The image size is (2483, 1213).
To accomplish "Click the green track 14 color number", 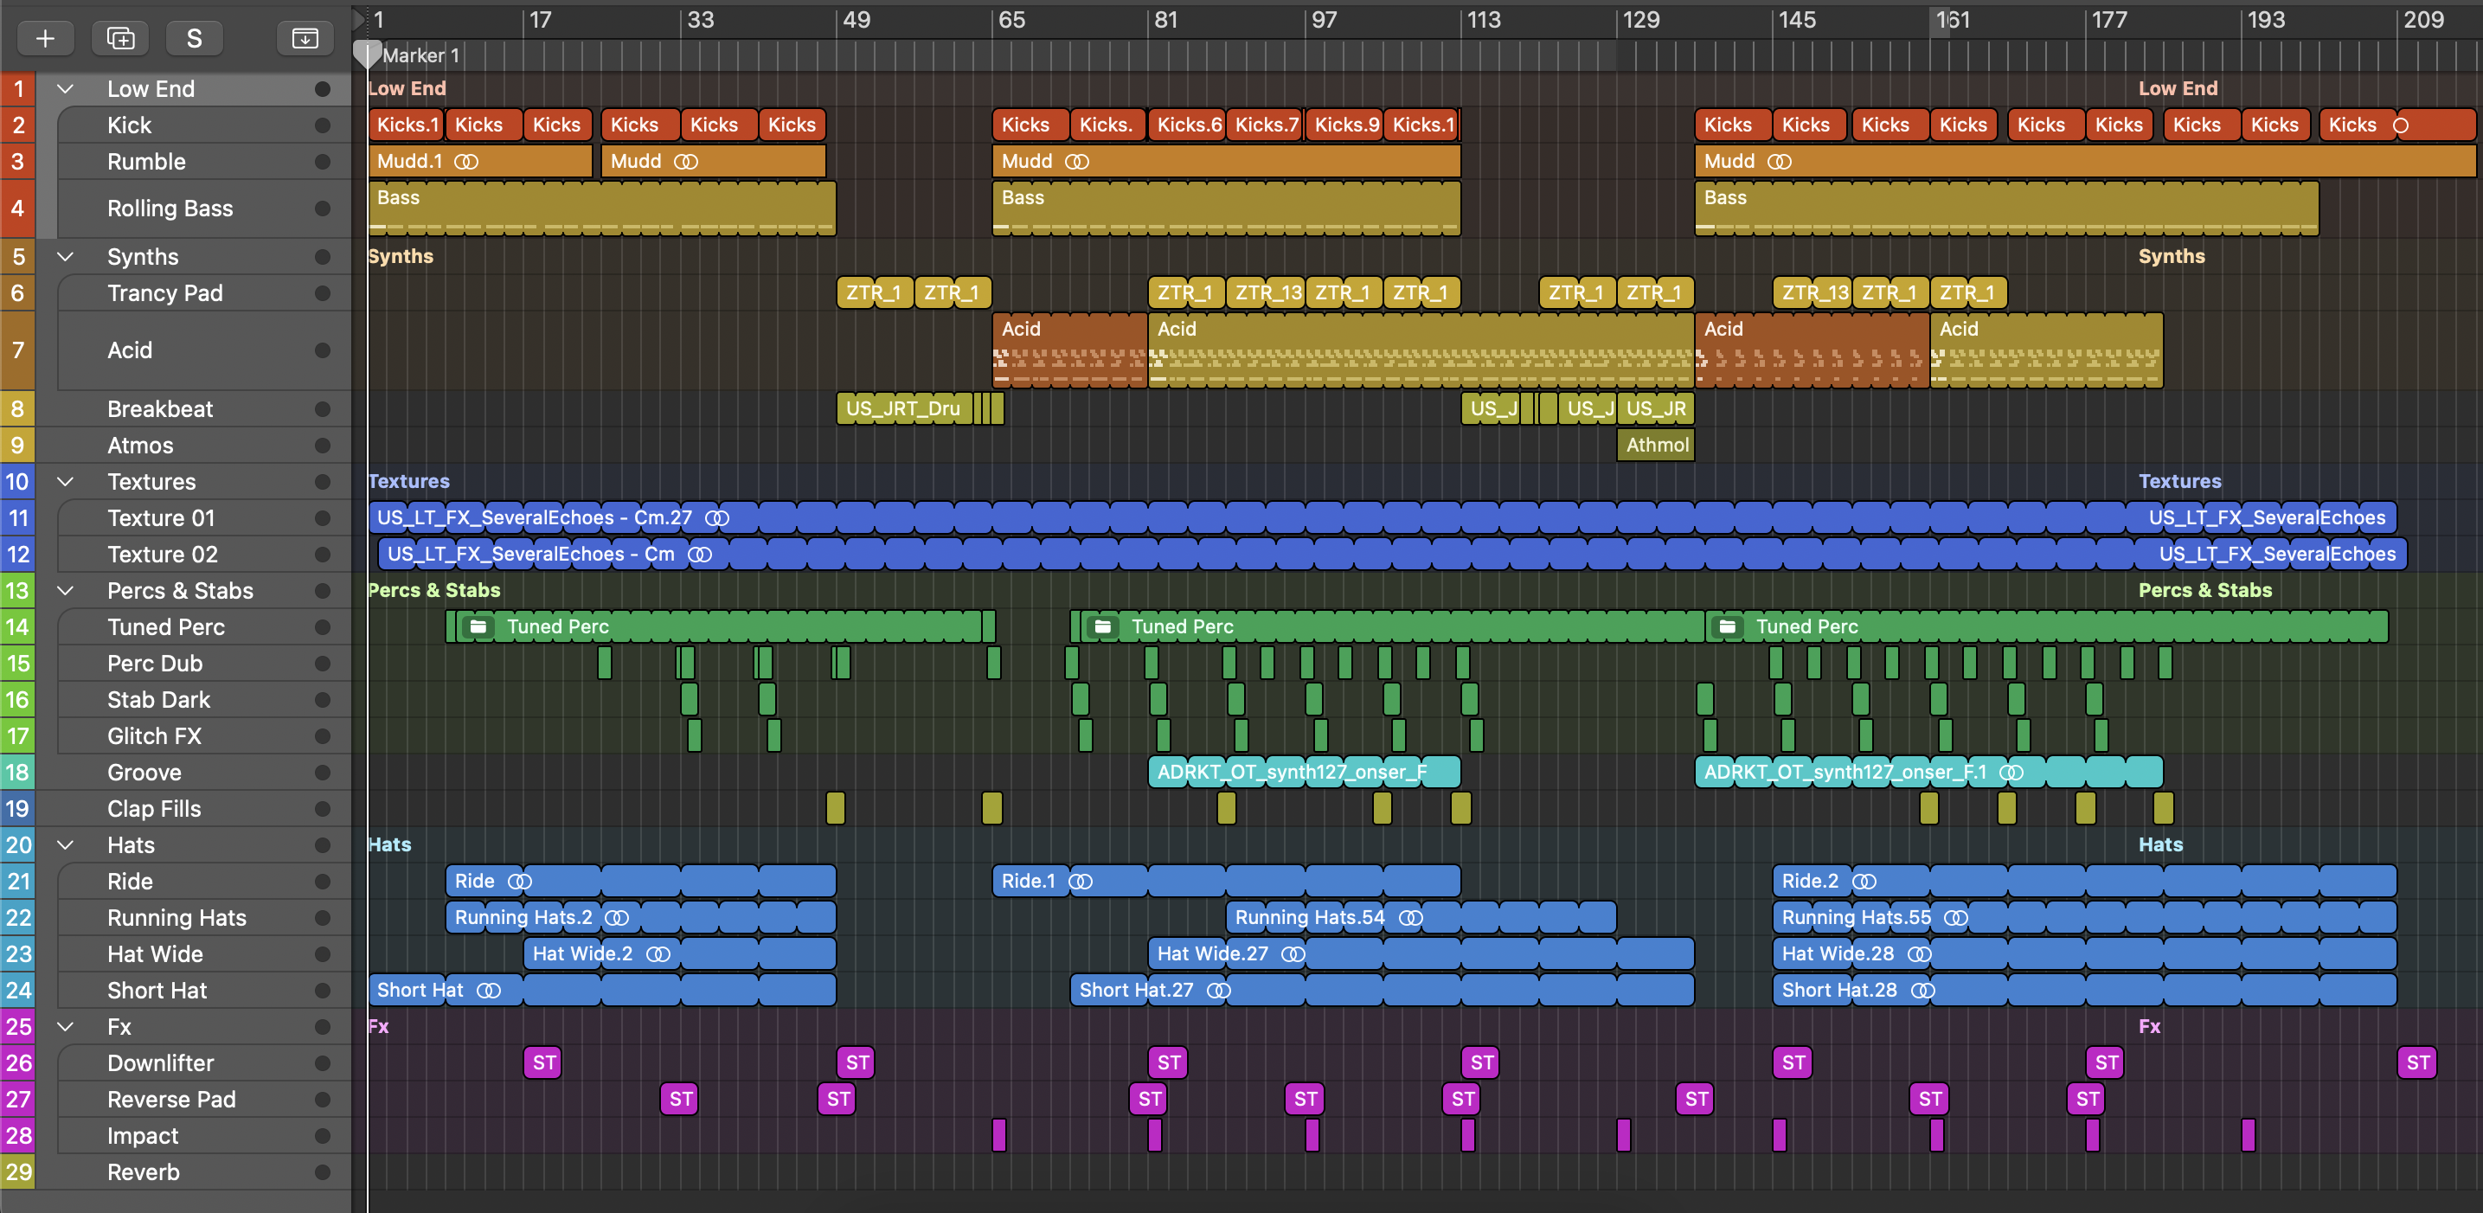I will pos(17,628).
